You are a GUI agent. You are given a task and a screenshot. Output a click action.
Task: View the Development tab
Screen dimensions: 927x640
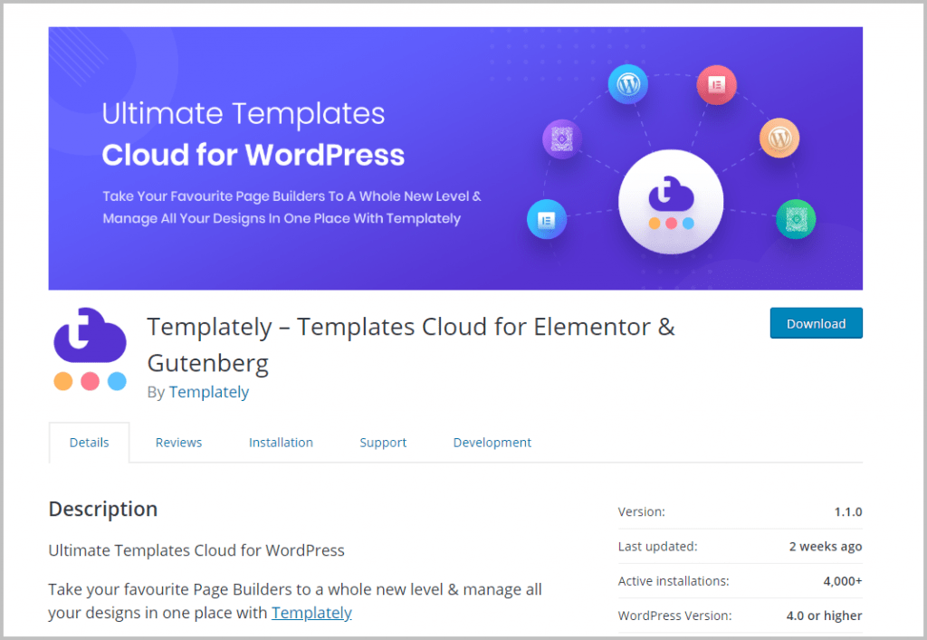pyautogui.click(x=492, y=443)
